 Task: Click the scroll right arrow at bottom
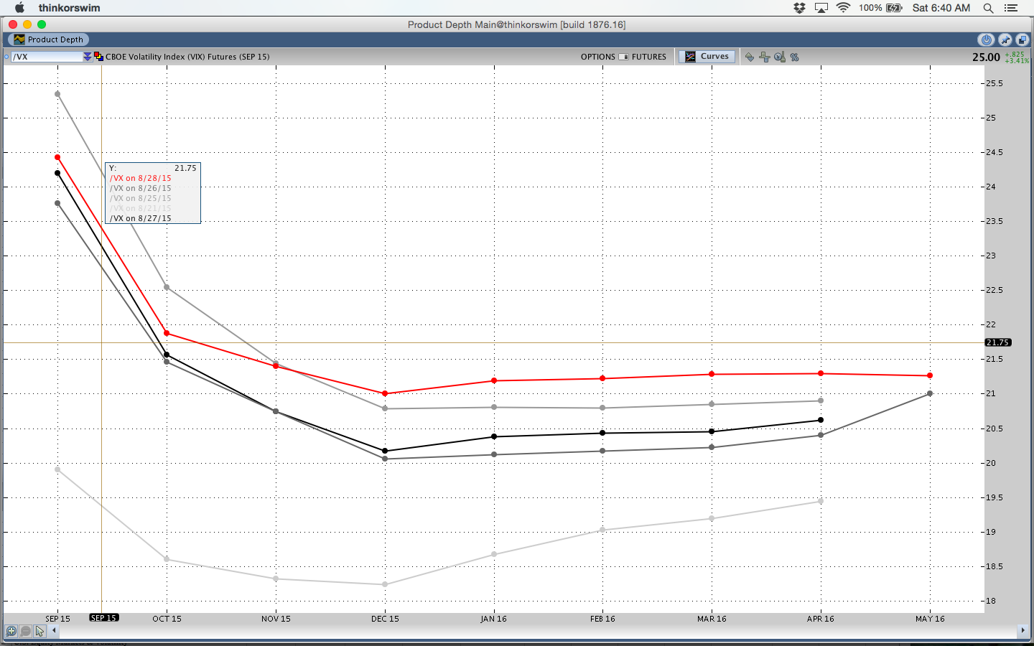[x=1023, y=631]
